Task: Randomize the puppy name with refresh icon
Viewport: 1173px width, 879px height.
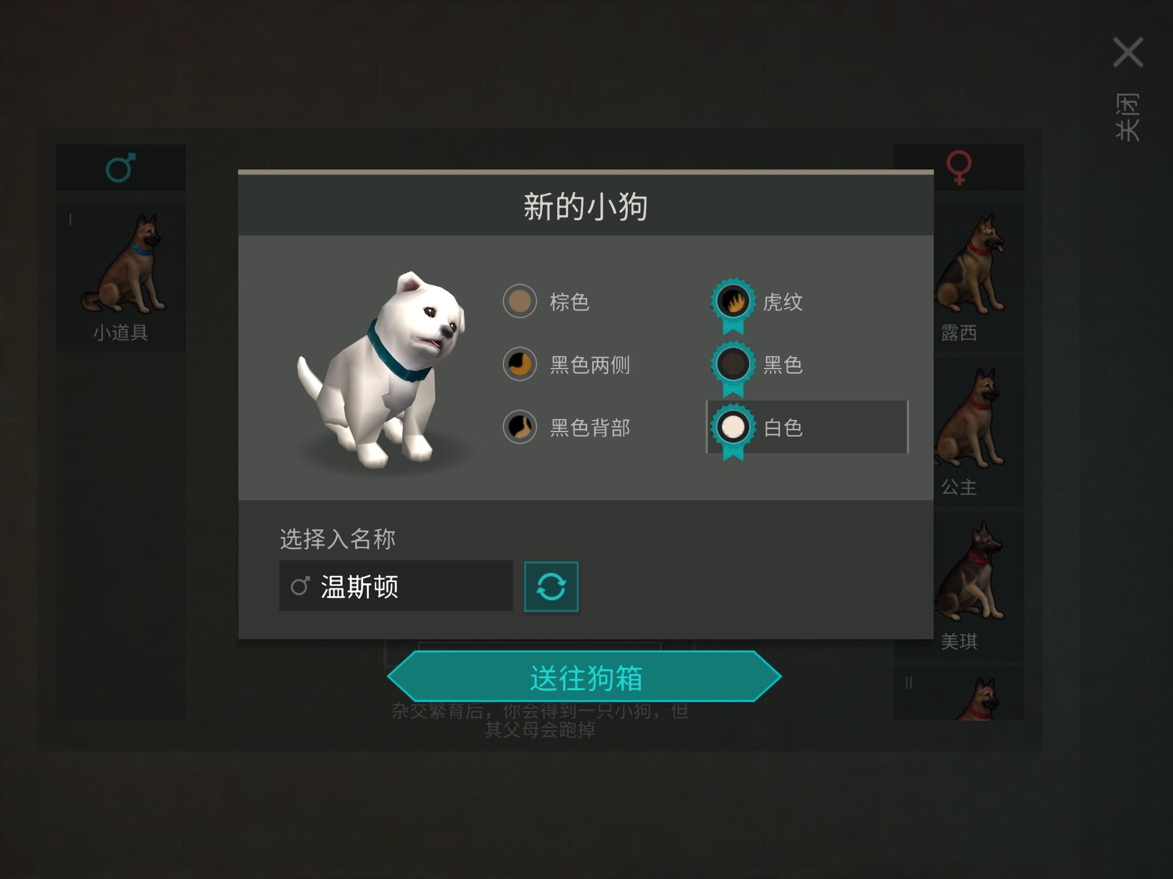Action: click(551, 587)
